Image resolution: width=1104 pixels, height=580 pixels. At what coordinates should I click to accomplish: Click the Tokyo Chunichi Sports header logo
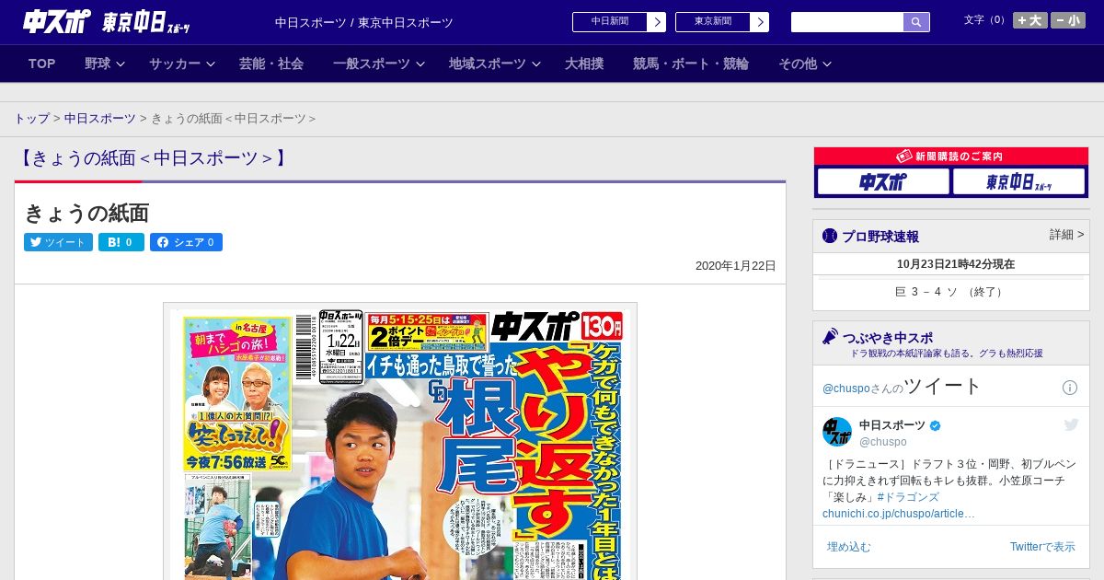click(147, 23)
